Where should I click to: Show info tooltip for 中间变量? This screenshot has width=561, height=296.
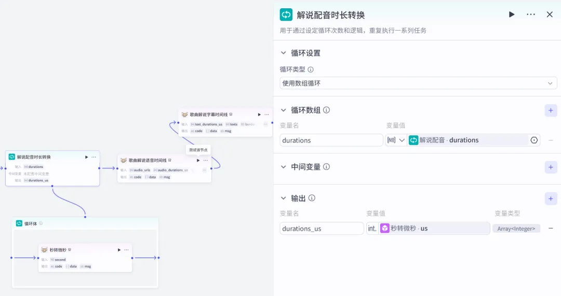(326, 167)
